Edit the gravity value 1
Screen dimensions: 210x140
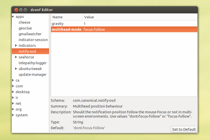pyautogui.click(x=85, y=24)
